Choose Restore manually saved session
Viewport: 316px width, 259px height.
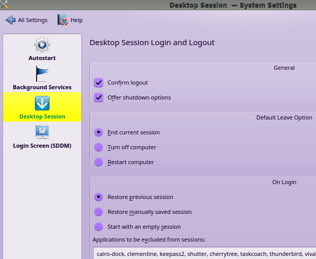coord(99,212)
